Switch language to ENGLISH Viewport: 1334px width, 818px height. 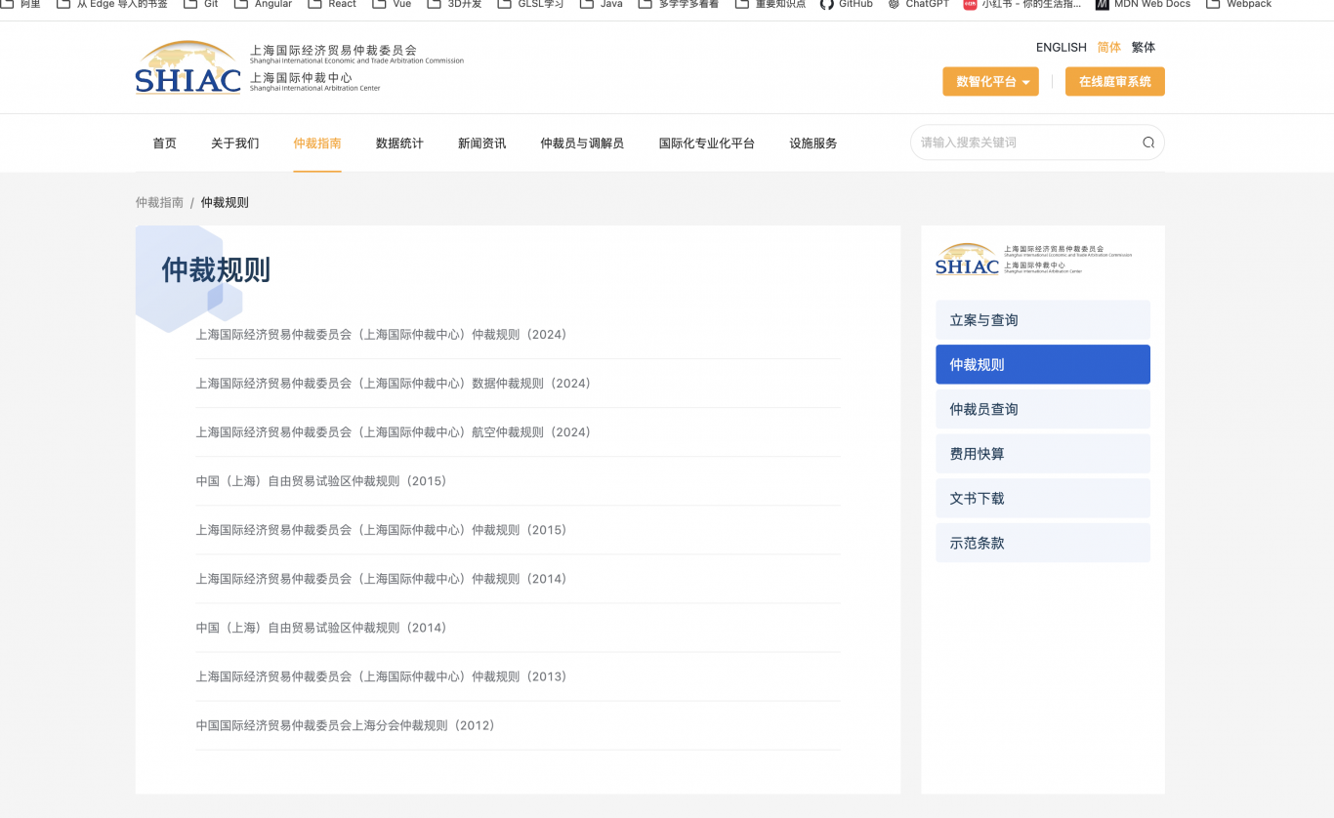1062,47
